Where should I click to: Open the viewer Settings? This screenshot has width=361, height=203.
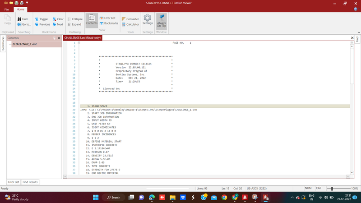148,19
